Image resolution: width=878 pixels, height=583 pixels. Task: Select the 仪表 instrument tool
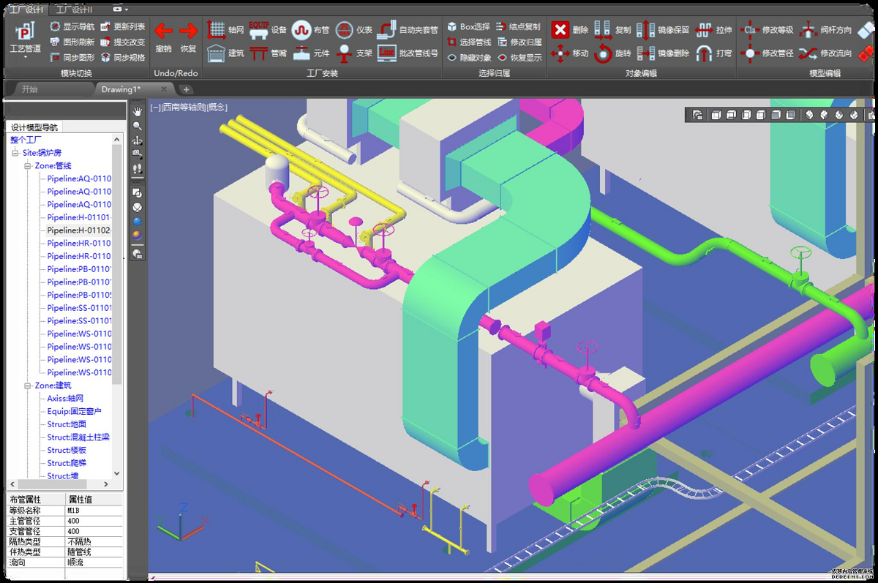pos(354,30)
